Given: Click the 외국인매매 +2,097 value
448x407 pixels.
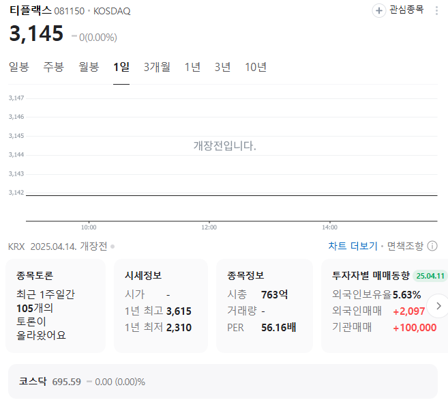Looking at the screenshot, I should pos(409,311).
